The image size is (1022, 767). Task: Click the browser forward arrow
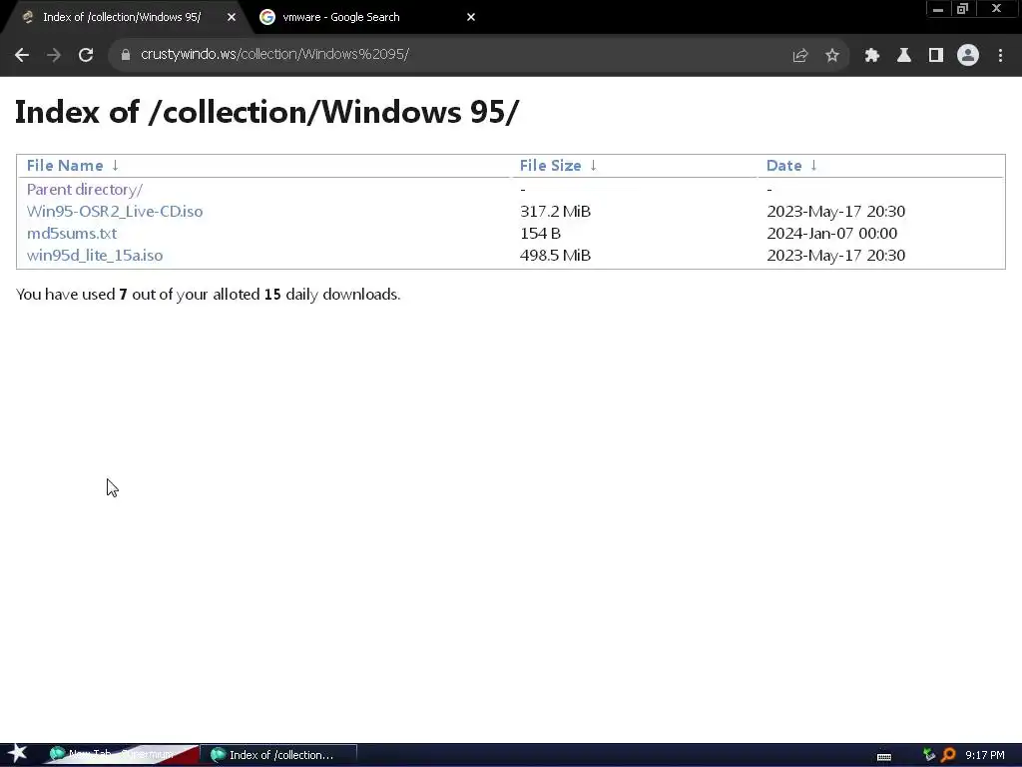pos(54,56)
